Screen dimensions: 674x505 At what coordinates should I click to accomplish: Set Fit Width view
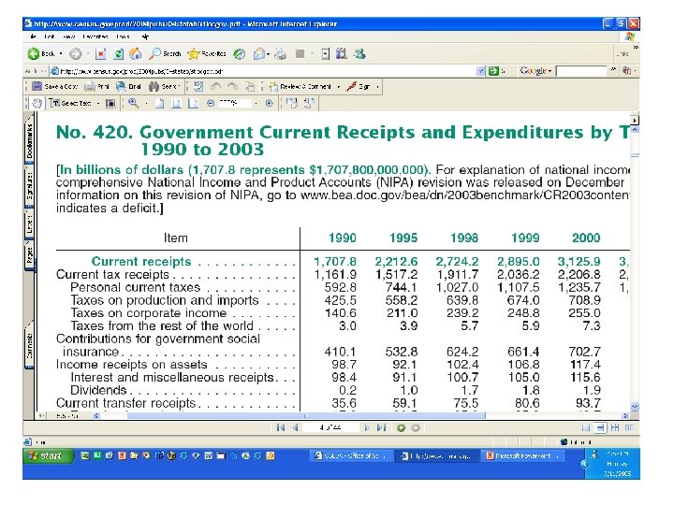[194, 103]
